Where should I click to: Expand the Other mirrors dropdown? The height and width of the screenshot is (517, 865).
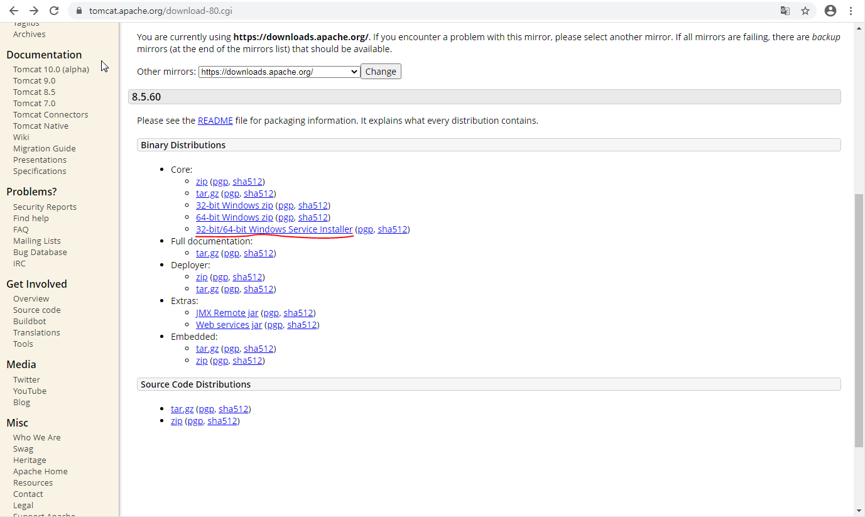pyautogui.click(x=279, y=72)
